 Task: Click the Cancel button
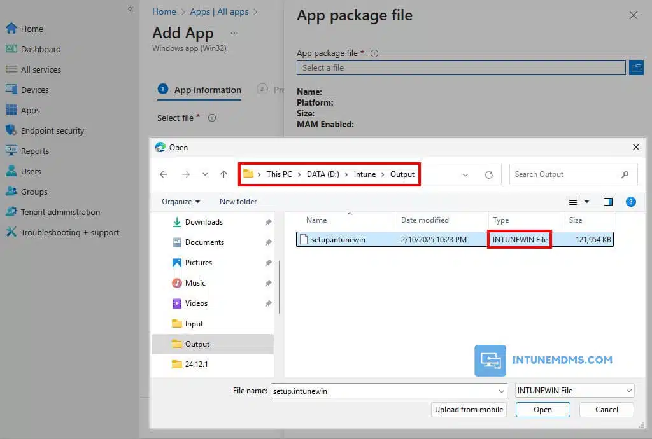pyautogui.click(x=607, y=410)
